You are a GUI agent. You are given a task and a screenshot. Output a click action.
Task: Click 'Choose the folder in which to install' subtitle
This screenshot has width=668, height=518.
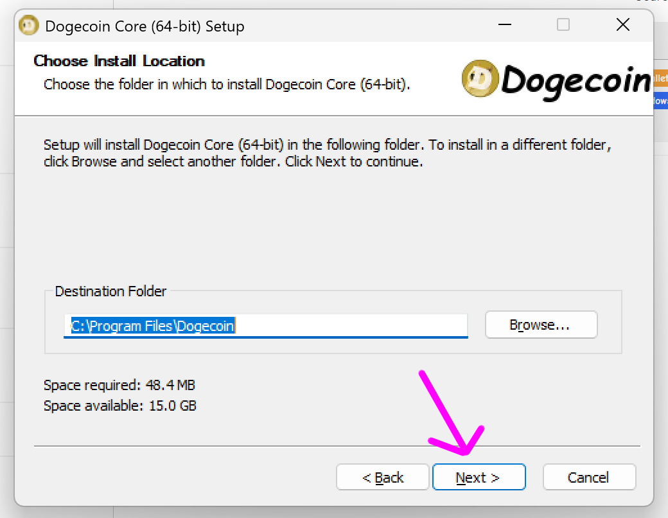tap(227, 84)
